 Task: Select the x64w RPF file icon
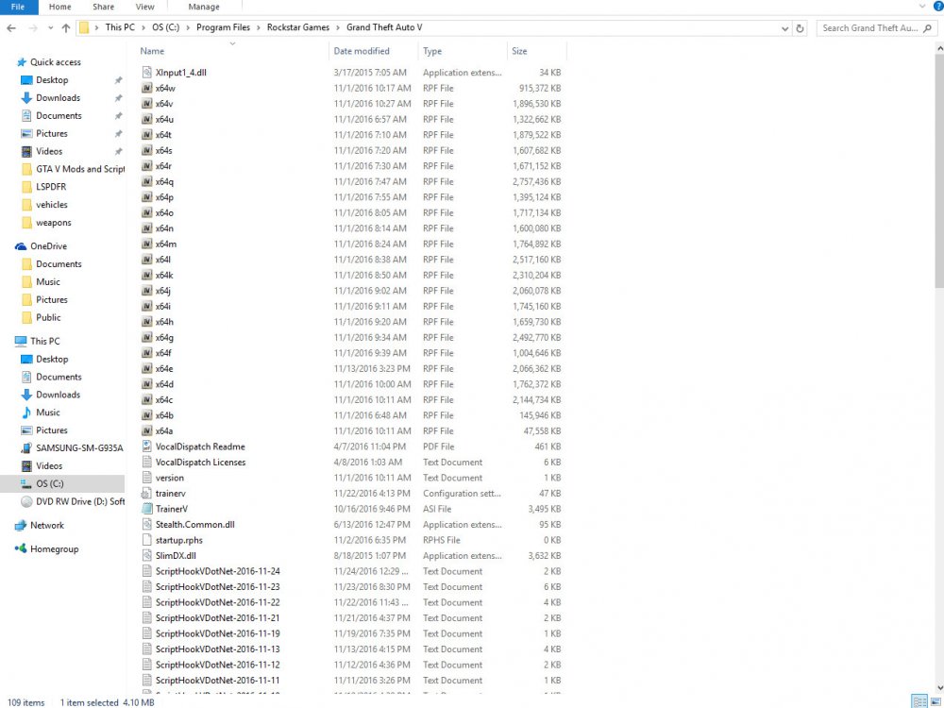coord(146,88)
